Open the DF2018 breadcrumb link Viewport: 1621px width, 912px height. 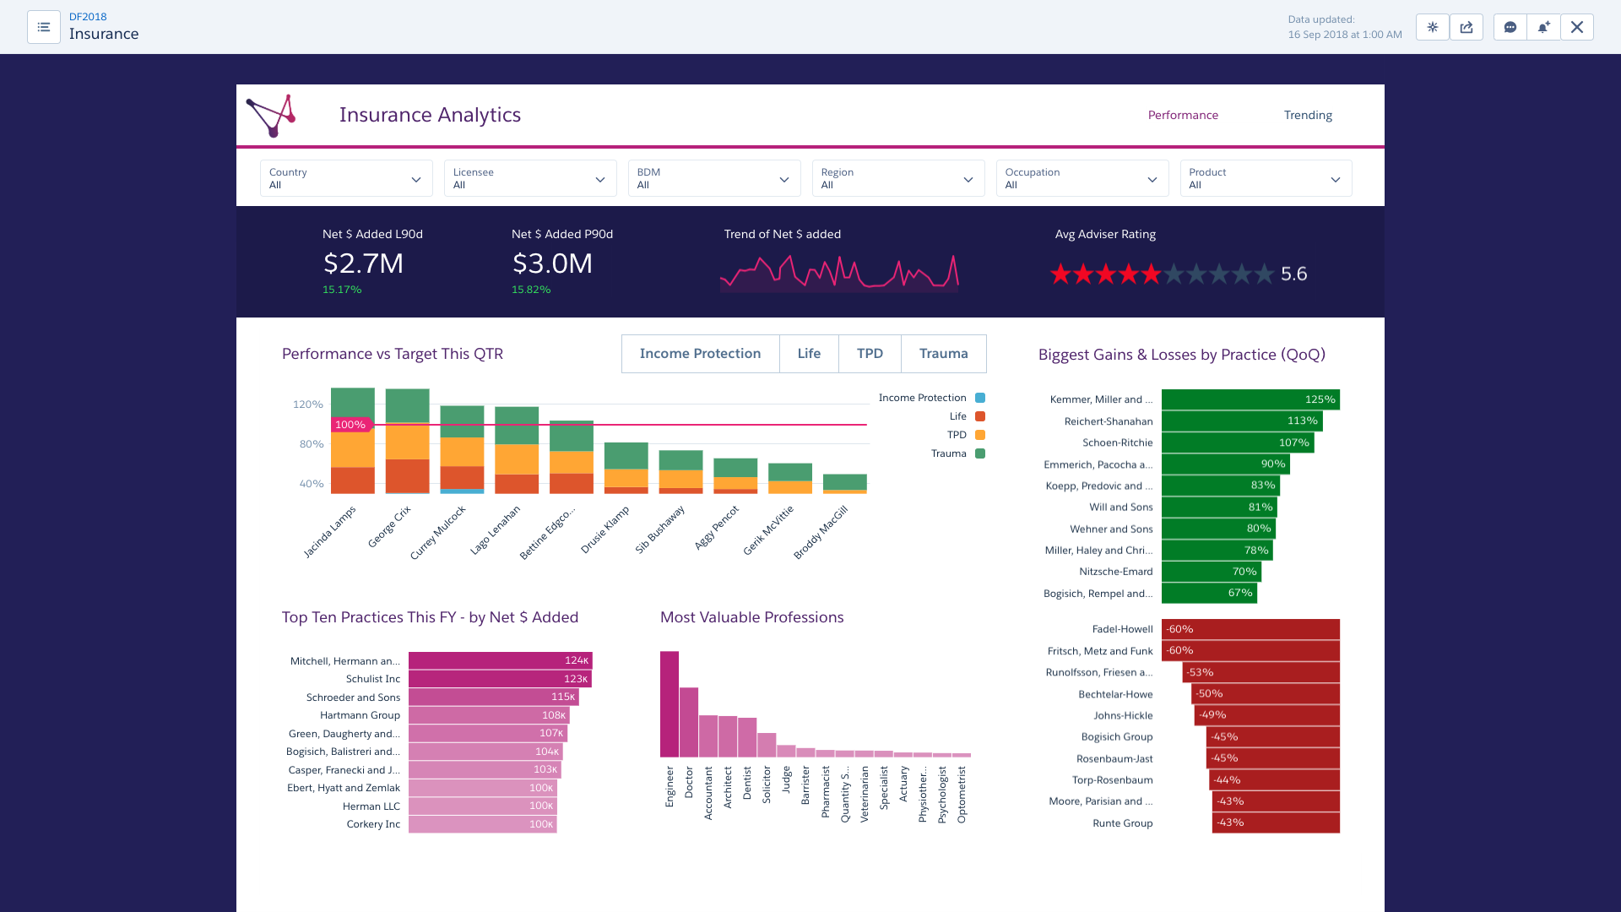tap(88, 17)
